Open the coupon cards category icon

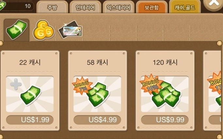pyautogui.click(x=70, y=30)
